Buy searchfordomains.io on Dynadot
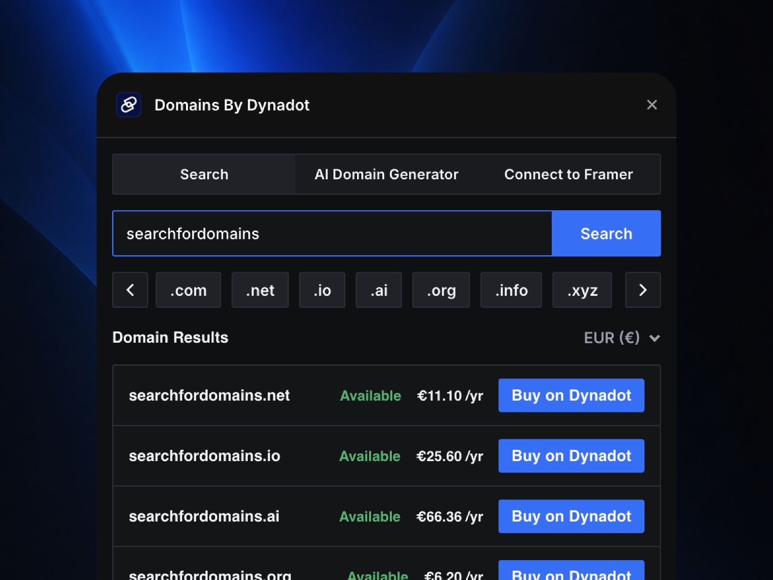Screen dimensions: 773x580 tap(571, 456)
